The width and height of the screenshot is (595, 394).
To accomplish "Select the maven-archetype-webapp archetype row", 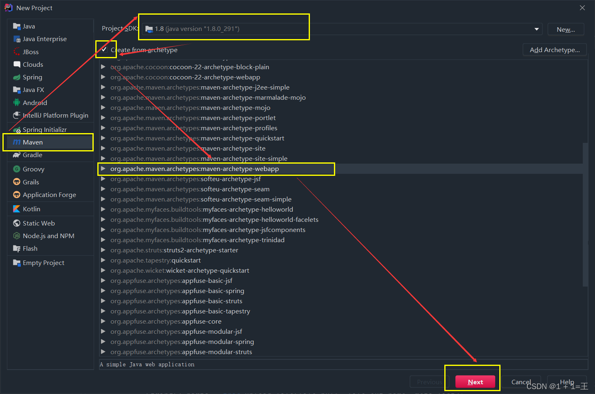I will pos(341,169).
